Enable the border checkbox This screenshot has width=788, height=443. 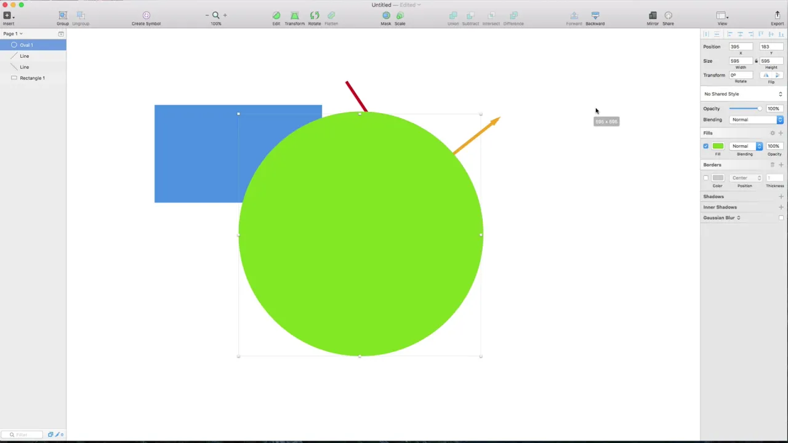[706, 178]
